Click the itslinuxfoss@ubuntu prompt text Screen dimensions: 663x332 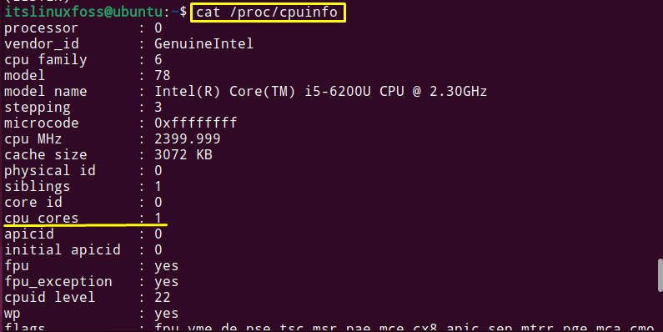88,12
